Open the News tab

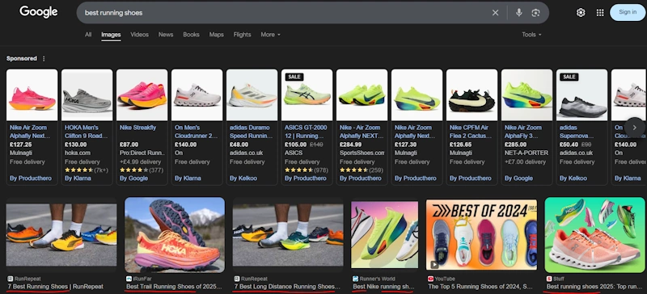[x=166, y=35]
